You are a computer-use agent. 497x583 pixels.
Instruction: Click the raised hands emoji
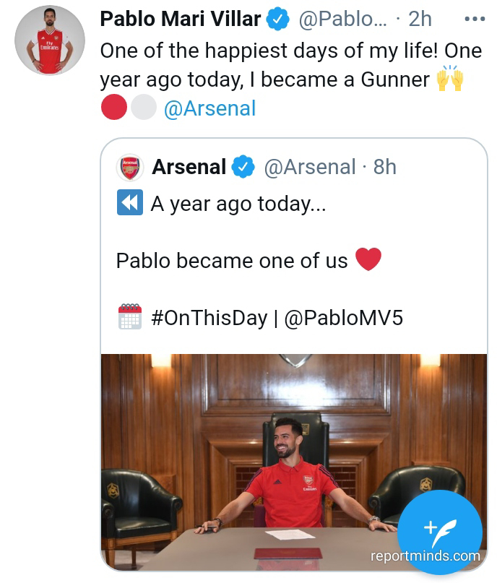[x=449, y=79]
